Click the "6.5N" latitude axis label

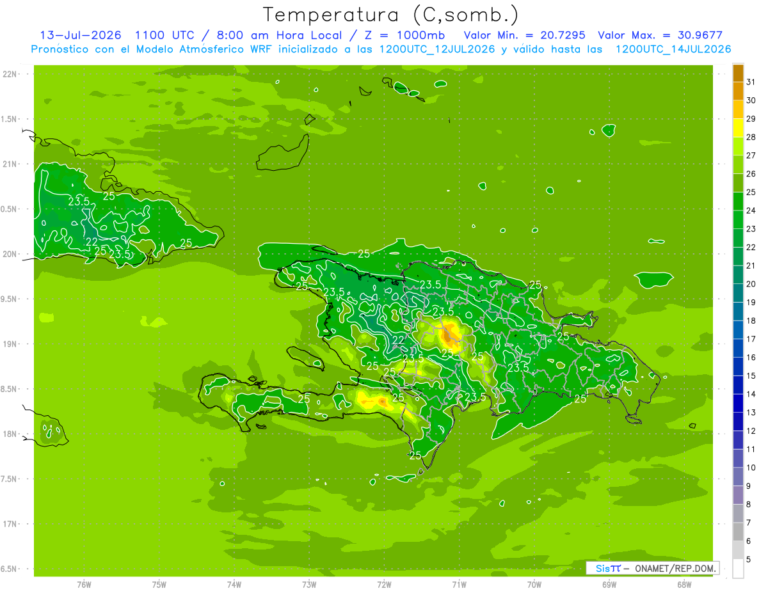10,569
